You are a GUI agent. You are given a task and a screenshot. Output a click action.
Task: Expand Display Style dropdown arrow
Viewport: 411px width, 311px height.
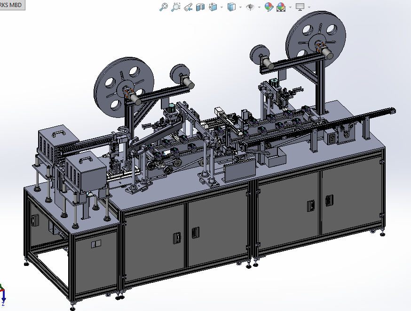pyautogui.click(x=240, y=8)
